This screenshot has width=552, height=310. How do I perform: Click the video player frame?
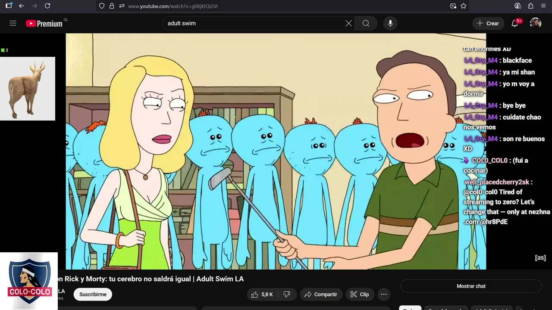click(x=276, y=152)
